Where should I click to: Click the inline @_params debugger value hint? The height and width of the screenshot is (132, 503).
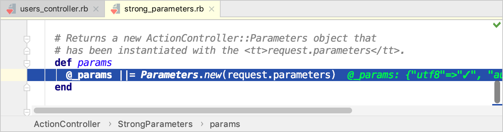click(x=420, y=75)
